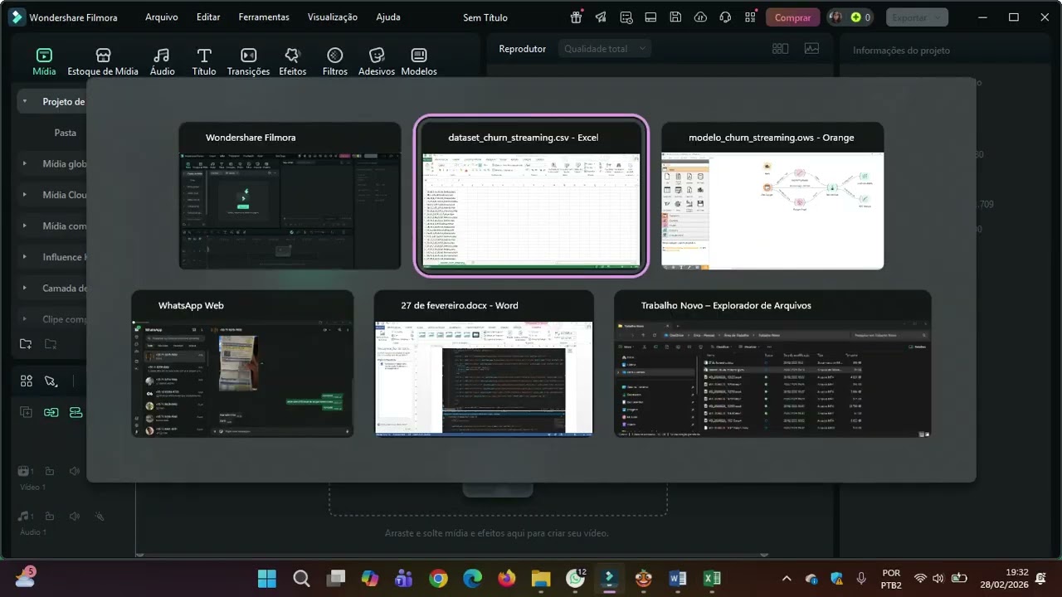This screenshot has height=597, width=1062.
Task: Toggle the timeline magnetic snap icon
Action: [76, 412]
